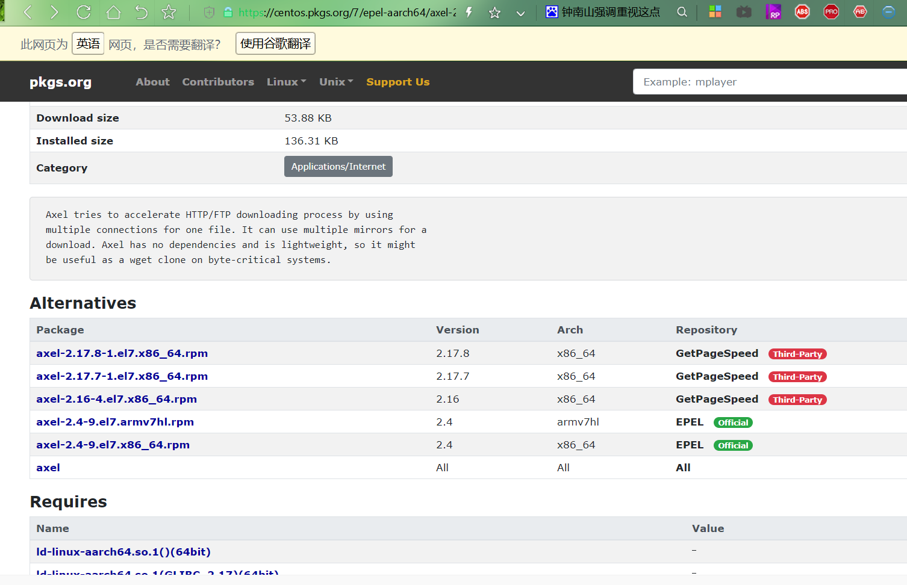The height and width of the screenshot is (585, 907).
Task: Click the favorites star beside the undo icon
Action: pyautogui.click(x=169, y=12)
